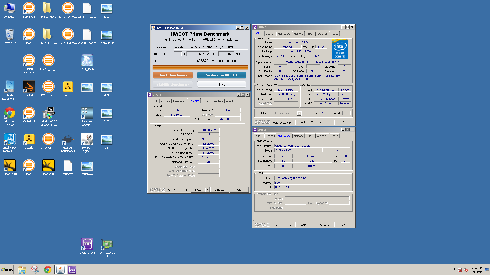This screenshot has width=490, height=275.
Task: Click the Start button
Action: 7,270
